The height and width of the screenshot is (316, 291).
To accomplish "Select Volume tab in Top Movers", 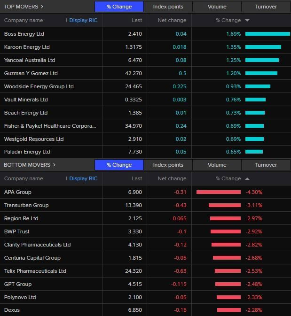I will 217,7.
